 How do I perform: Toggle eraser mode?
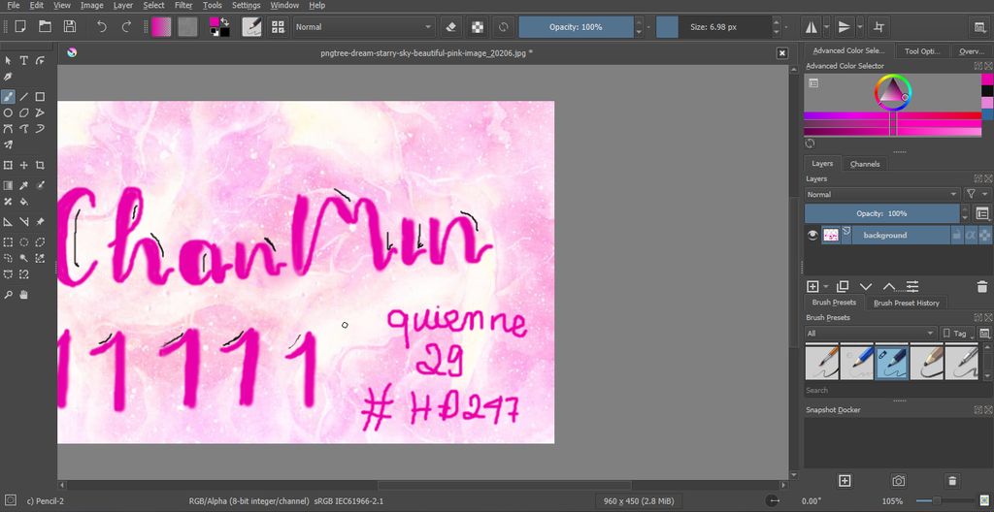pos(450,26)
